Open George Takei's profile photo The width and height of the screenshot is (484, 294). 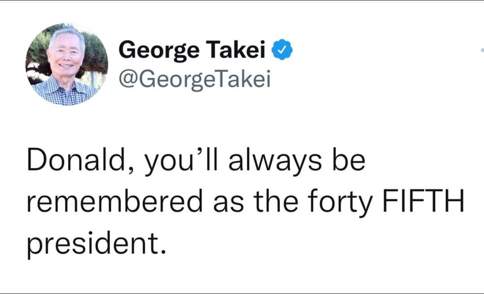tap(67, 64)
